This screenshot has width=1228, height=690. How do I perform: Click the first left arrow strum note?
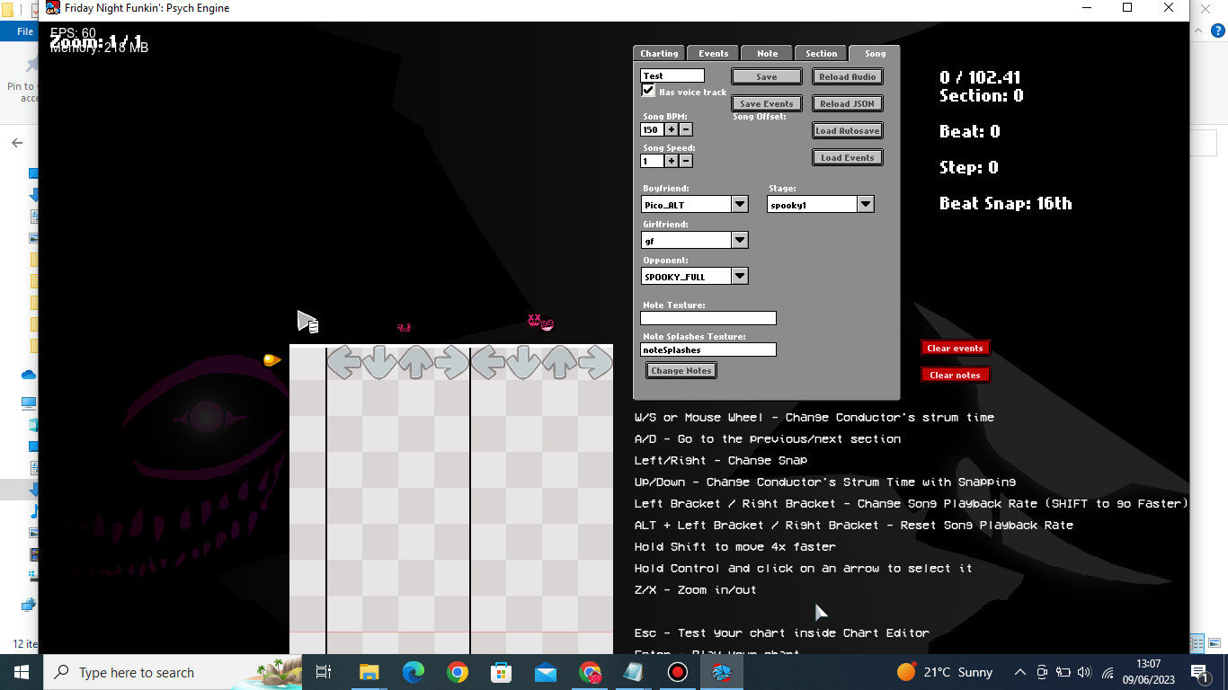click(x=343, y=362)
